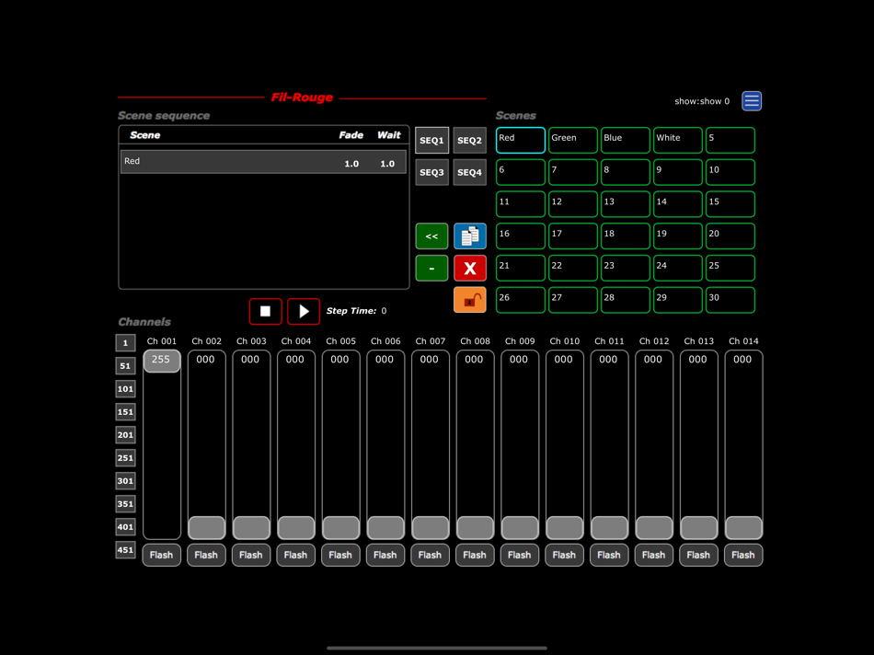Open the hamburger menu icon
This screenshot has width=874, height=655.
(x=752, y=101)
